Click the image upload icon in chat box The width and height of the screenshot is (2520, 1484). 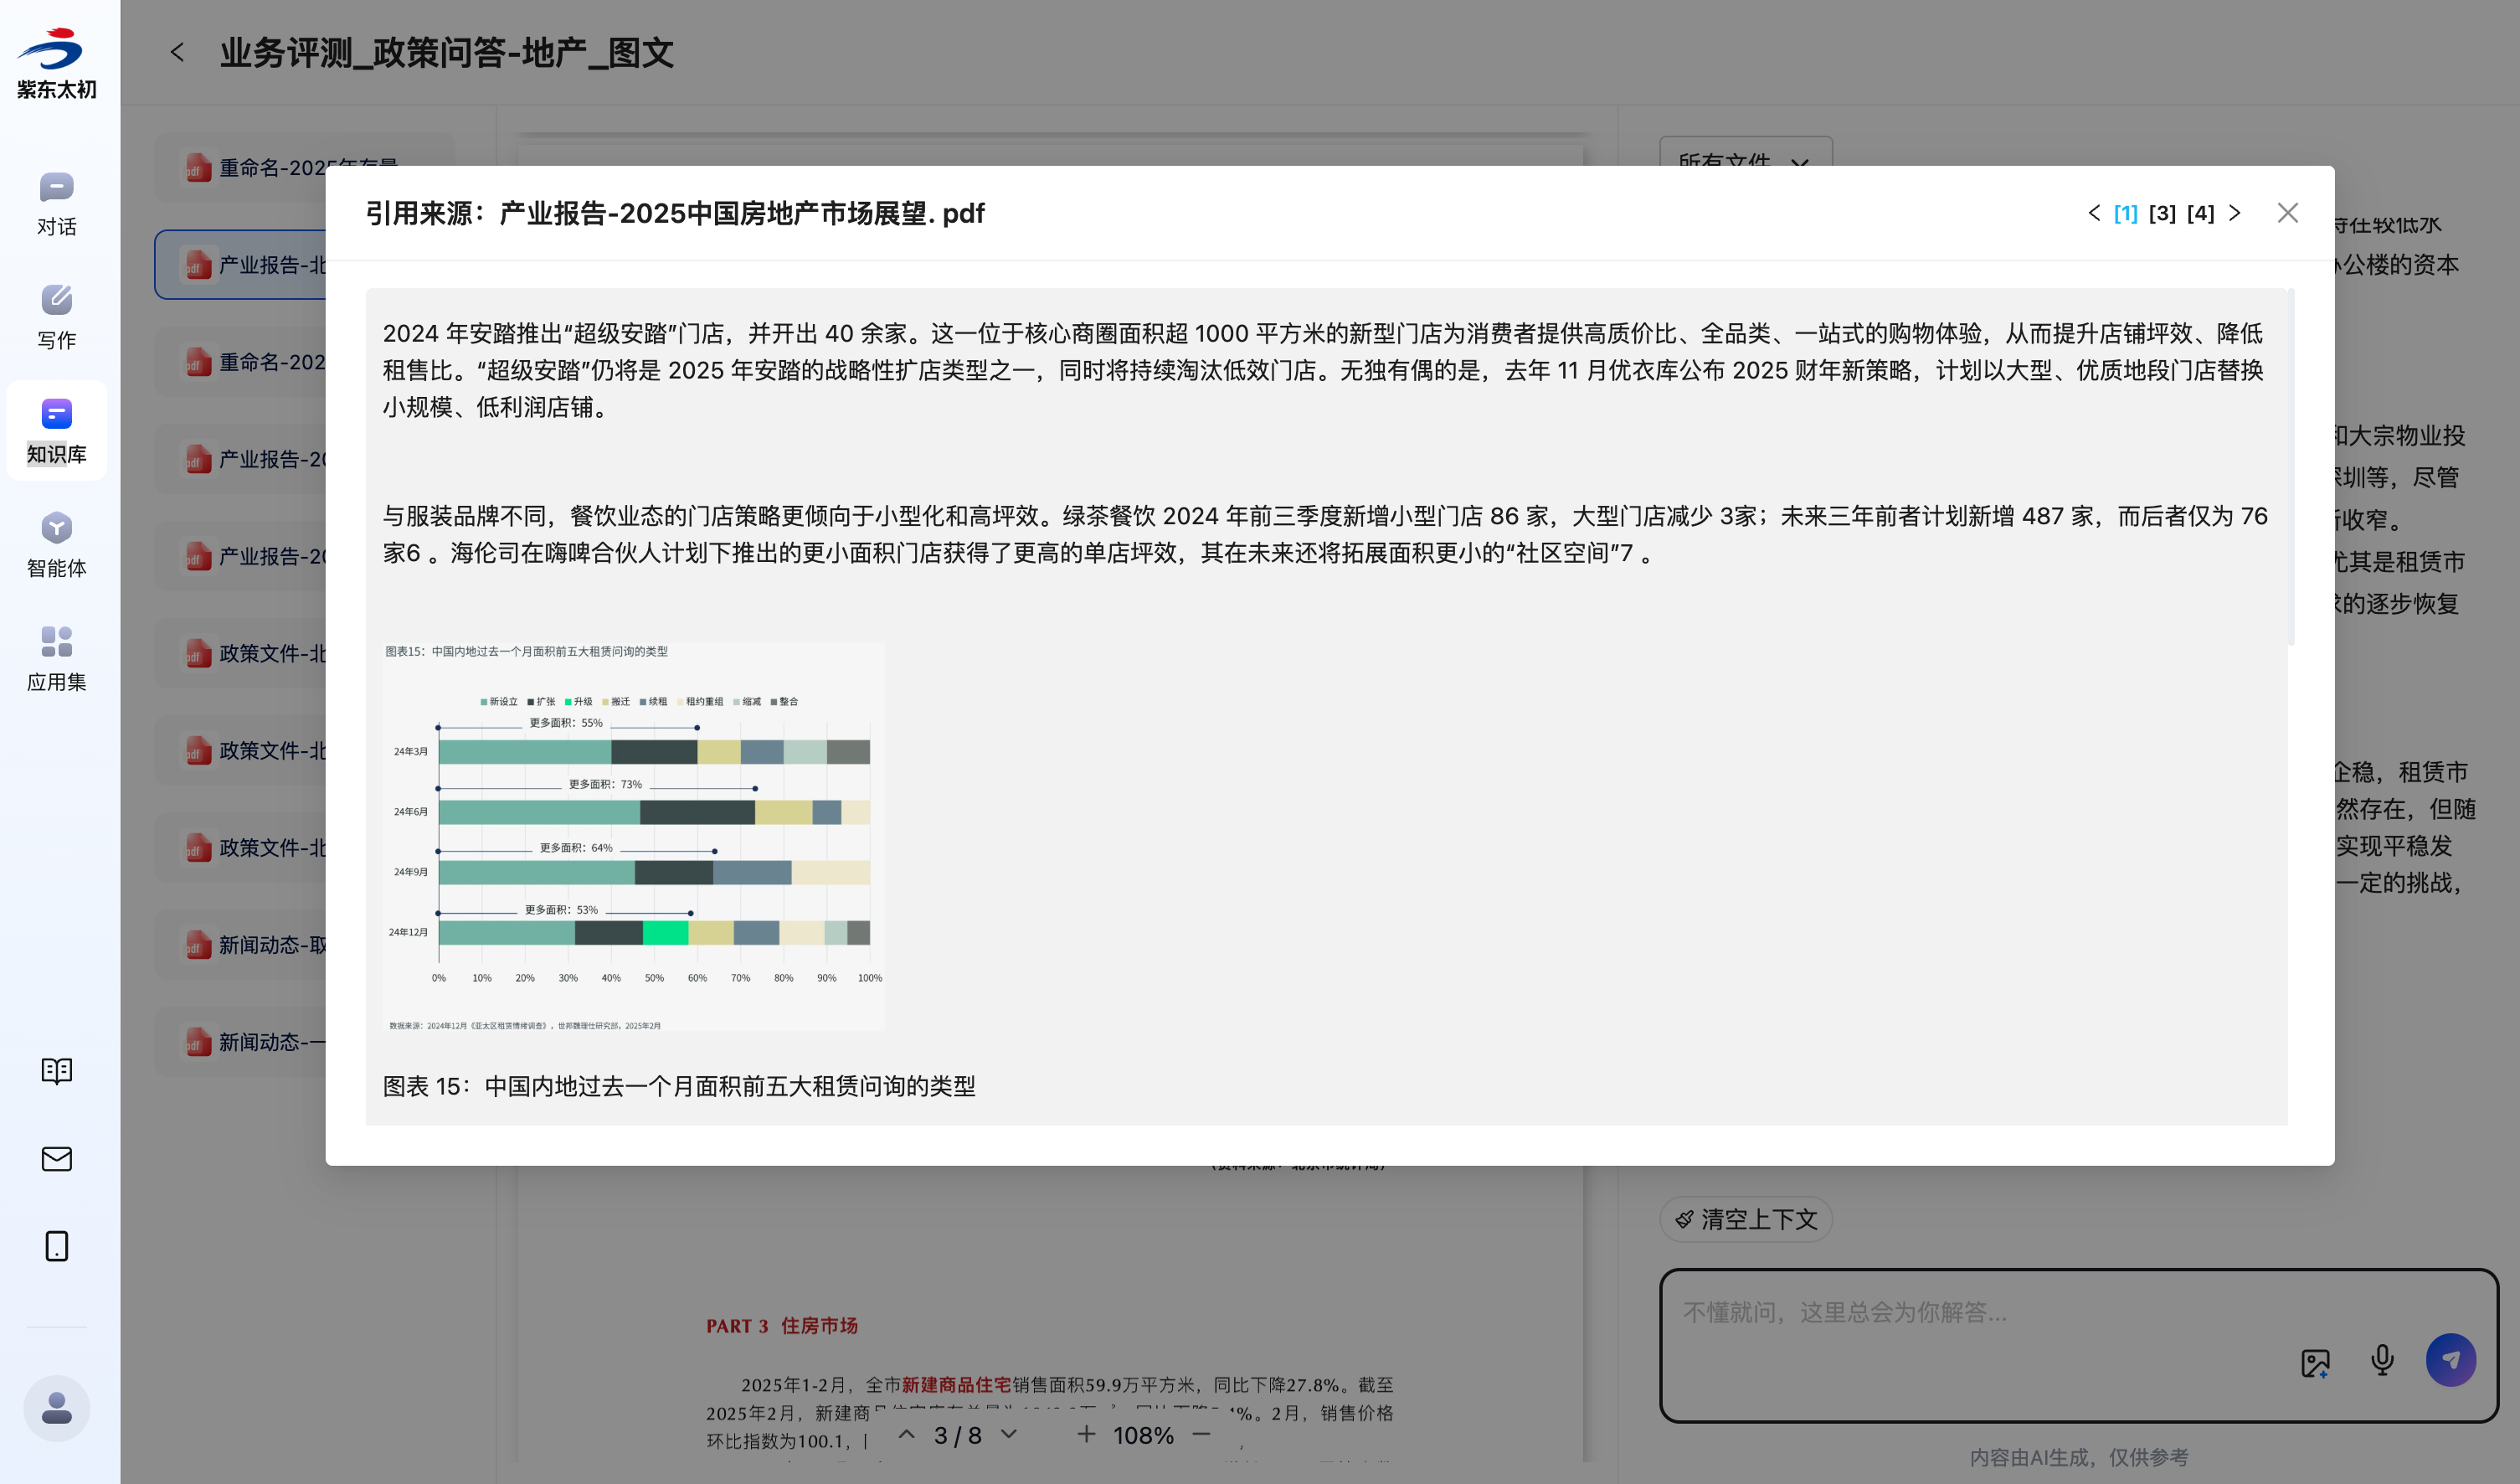(2314, 1362)
